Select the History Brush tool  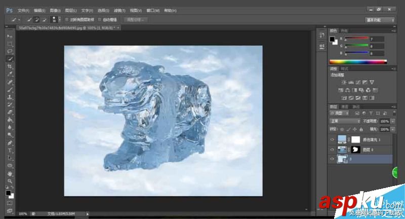pos(10,105)
